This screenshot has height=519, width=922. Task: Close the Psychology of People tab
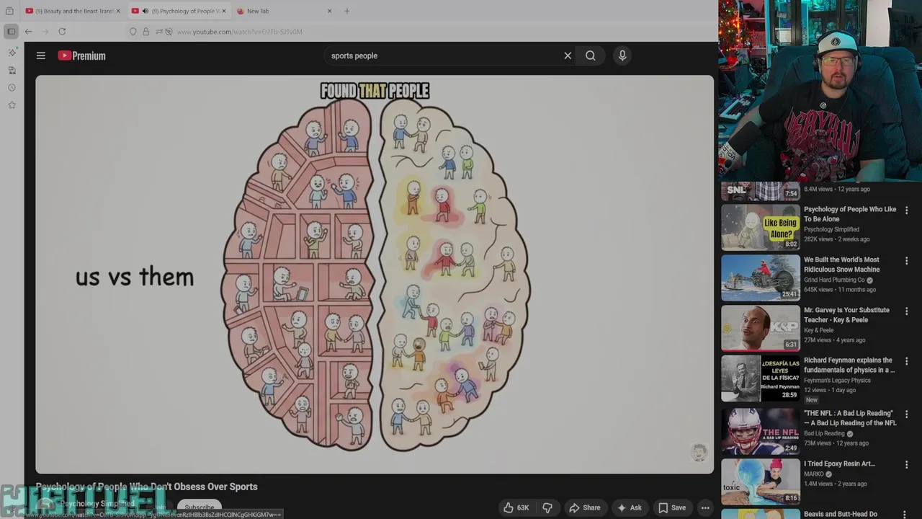point(224,11)
